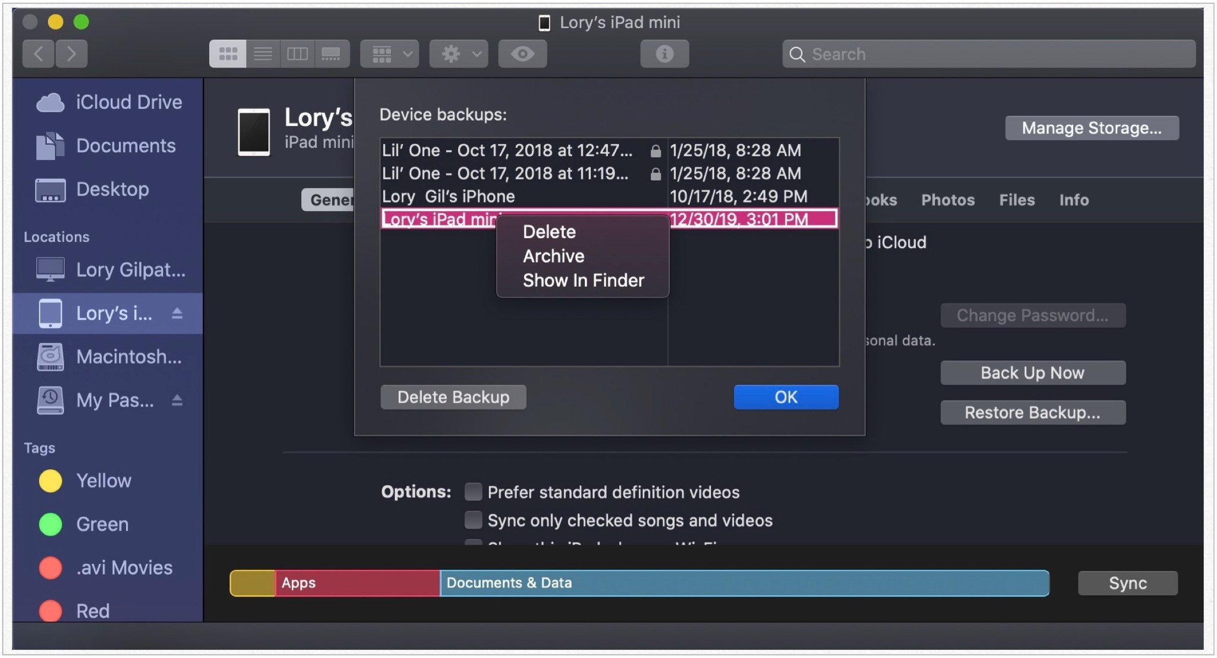This screenshot has height=658, width=1217.
Task: Click the Delete Backup button
Action: [x=453, y=397]
